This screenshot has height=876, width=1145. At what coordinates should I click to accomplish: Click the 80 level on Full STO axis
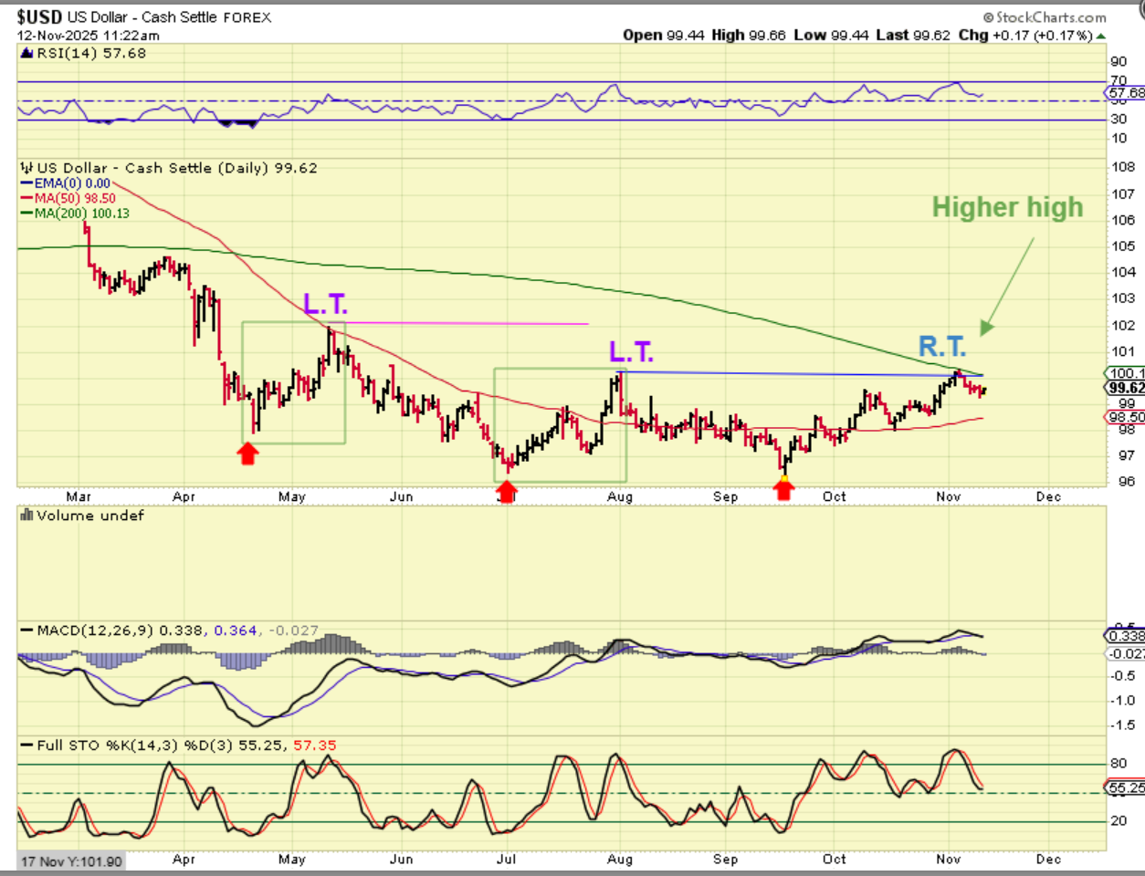[x=1119, y=764]
